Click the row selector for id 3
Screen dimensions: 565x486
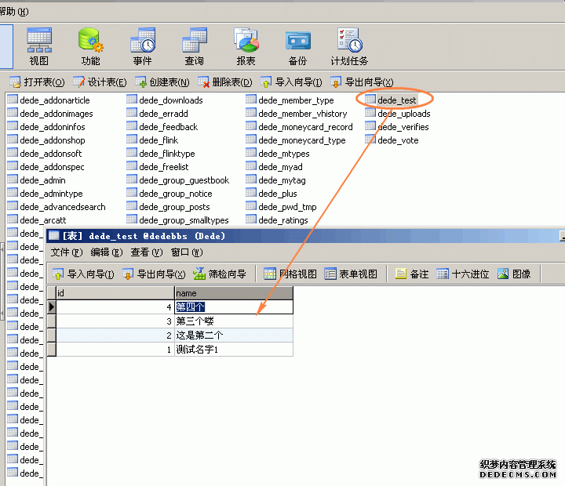pos(52,321)
